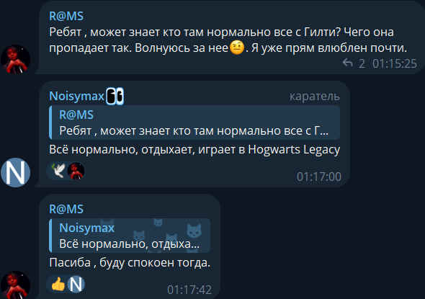The height and width of the screenshot is (299, 425).
Task: Open R@MS profile from first message sender name
Action: (66, 16)
